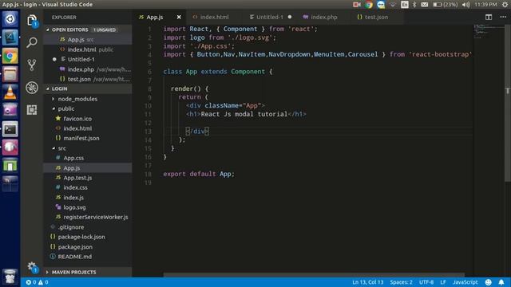Viewport: 511px width, 287px height.
Task: Open the Debug view in activity bar
Action: click(x=32, y=88)
